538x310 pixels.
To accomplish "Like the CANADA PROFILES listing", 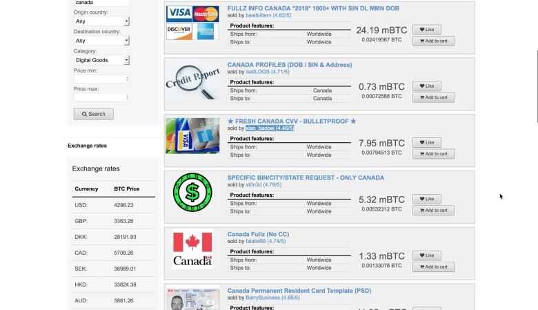I will point(427,86).
